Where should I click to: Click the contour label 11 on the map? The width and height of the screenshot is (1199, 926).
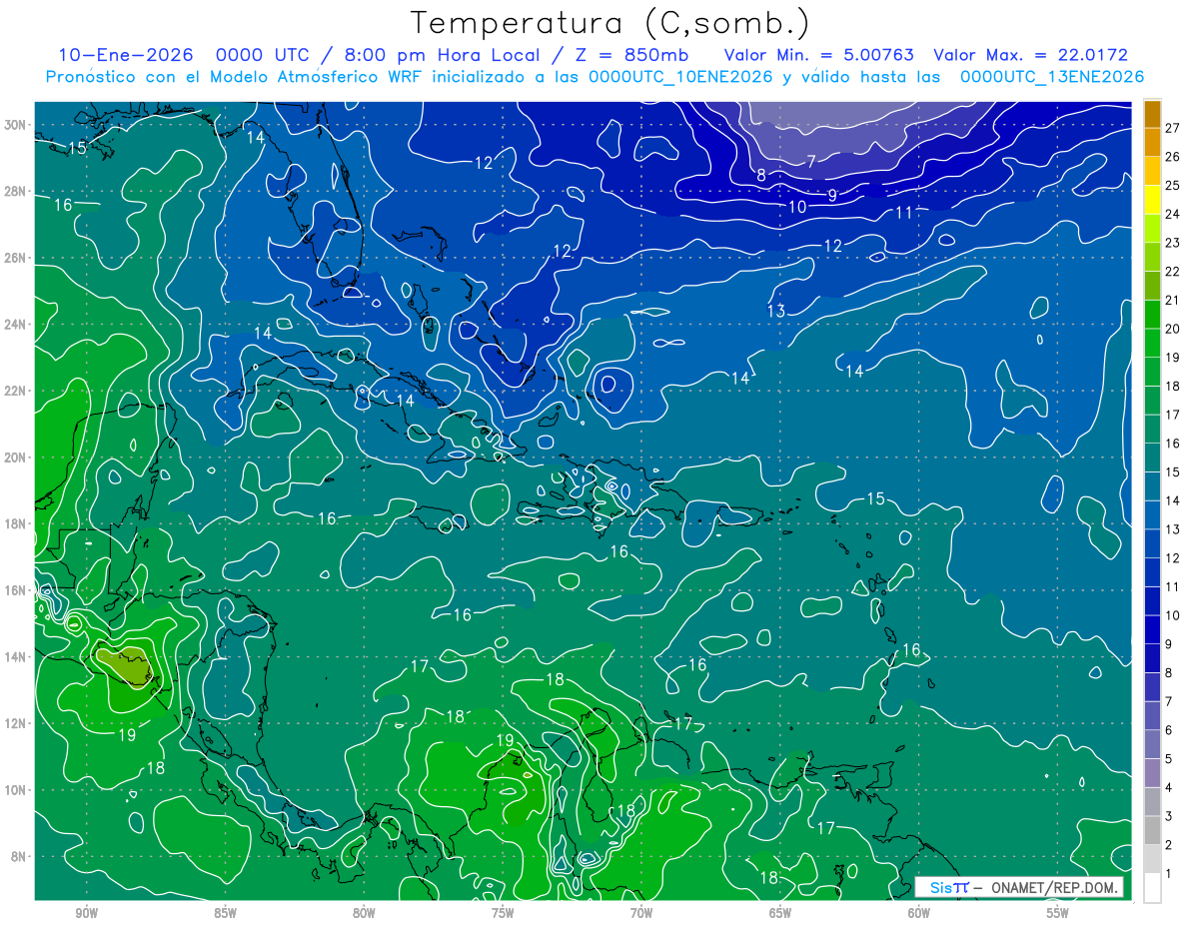tap(904, 212)
